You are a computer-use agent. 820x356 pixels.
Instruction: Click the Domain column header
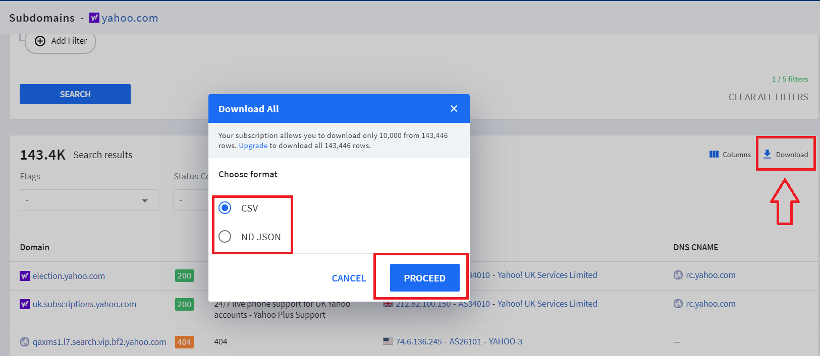click(35, 247)
